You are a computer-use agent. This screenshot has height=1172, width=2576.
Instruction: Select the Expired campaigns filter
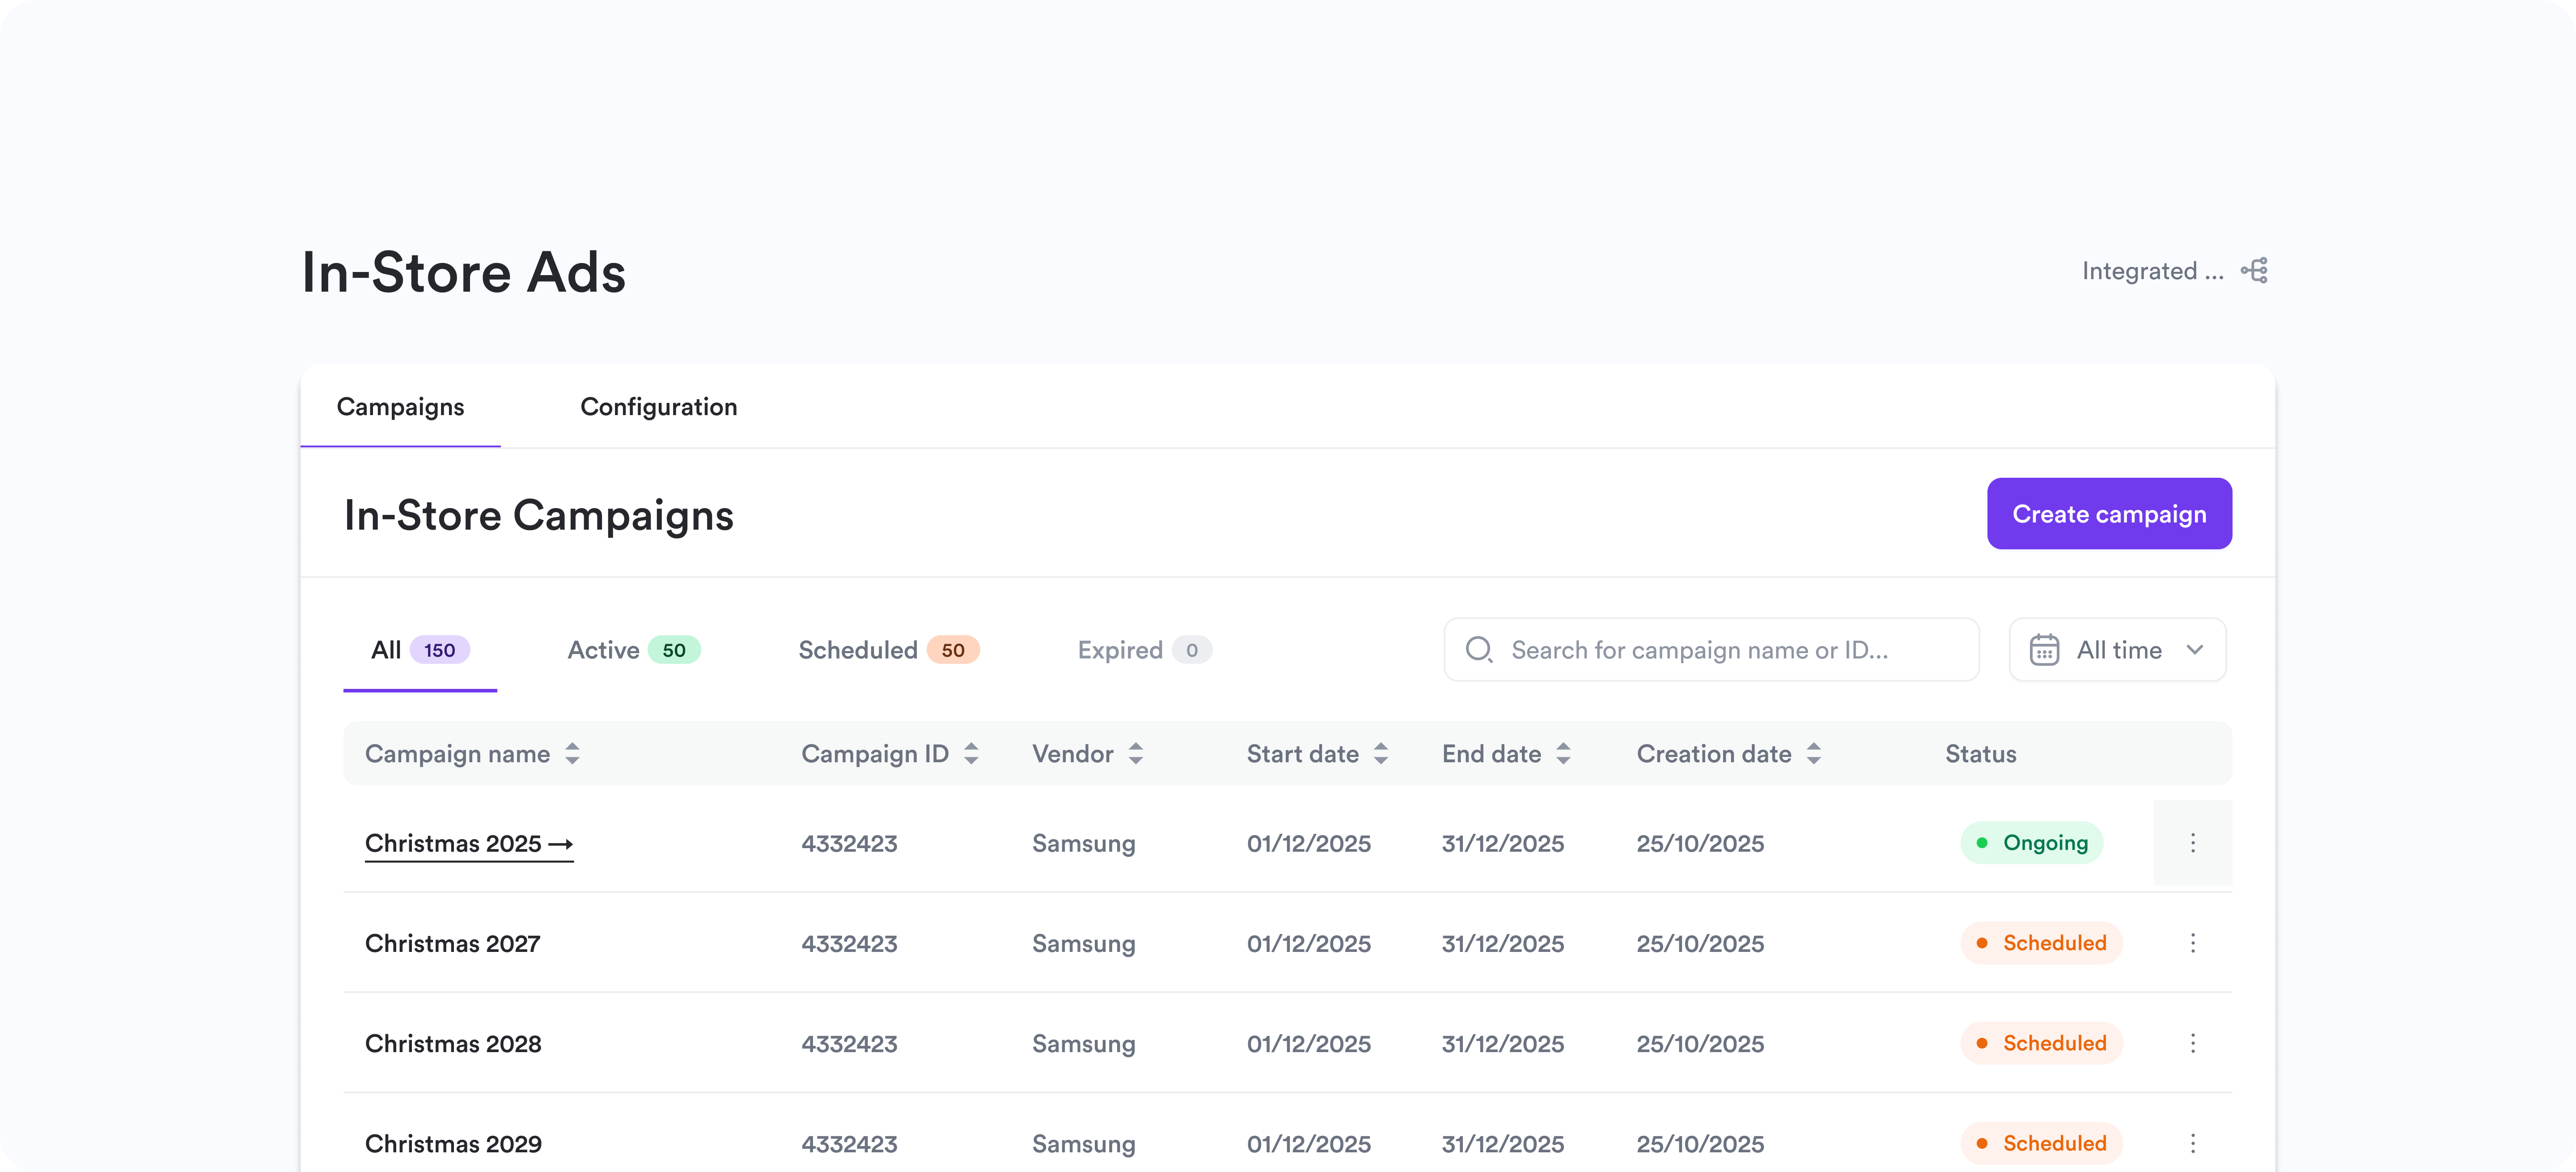[1144, 649]
